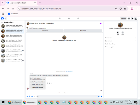Open a new tab with the plus button

pyautogui.click(x=40, y=3)
